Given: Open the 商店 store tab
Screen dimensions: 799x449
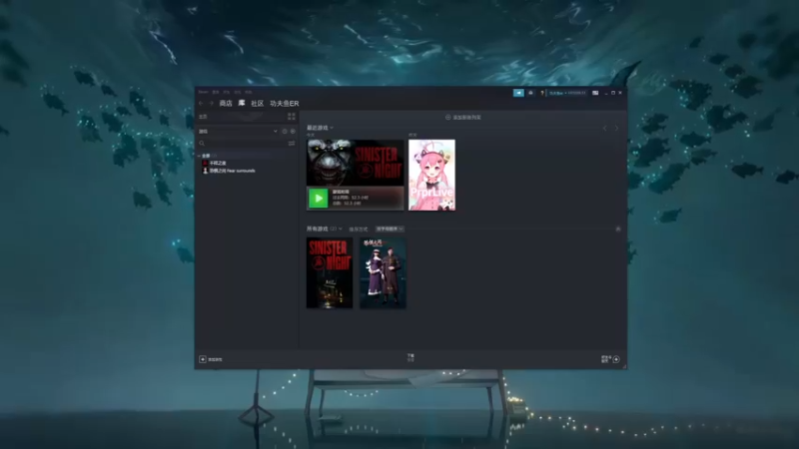Looking at the screenshot, I should (x=226, y=104).
